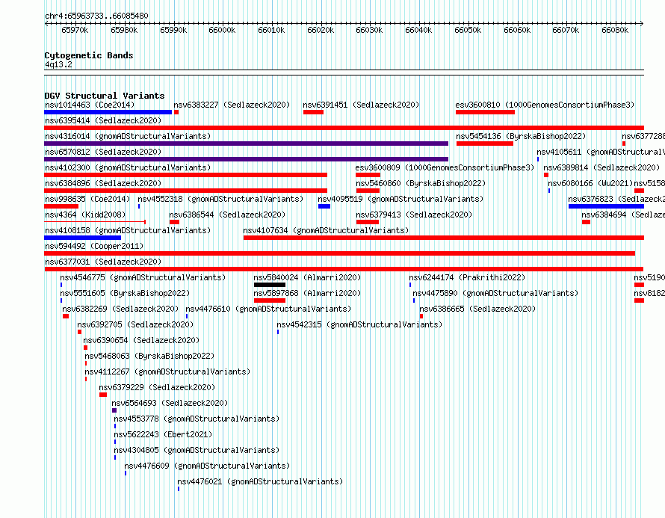Open nsv4304805 (gnomADStructuralVariants) variant
Viewport: 665px width, 518px height.
[x=197, y=450]
